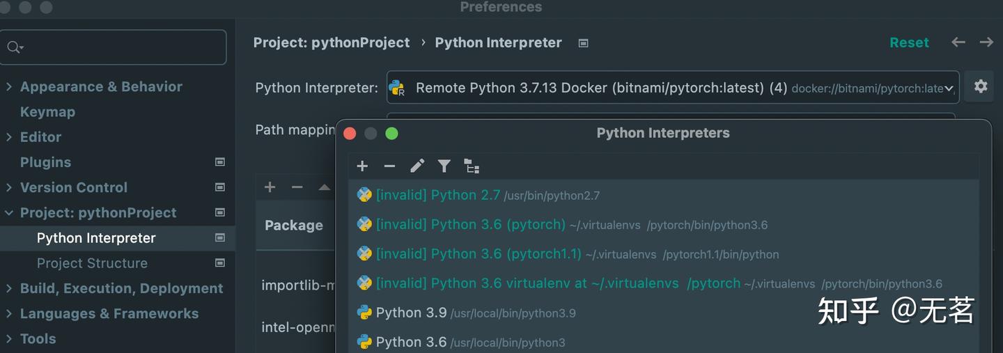
Task: Select the invalid Python 3.6 (pytorch1.1) interpreter
Action: point(663,253)
